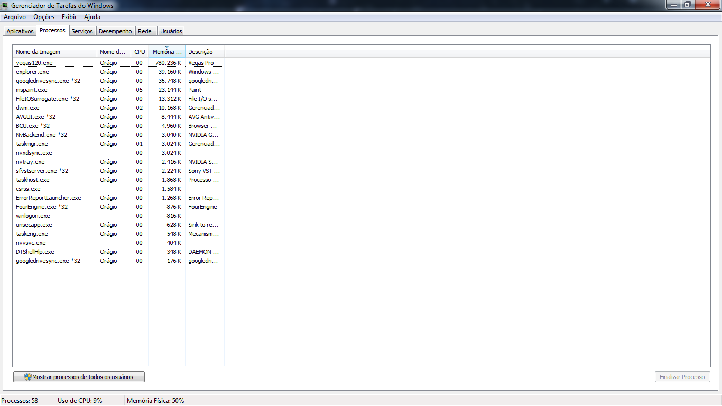This screenshot has width=722, height=406.
Task: Select the csrss.exe process
Action: point(118,189)
